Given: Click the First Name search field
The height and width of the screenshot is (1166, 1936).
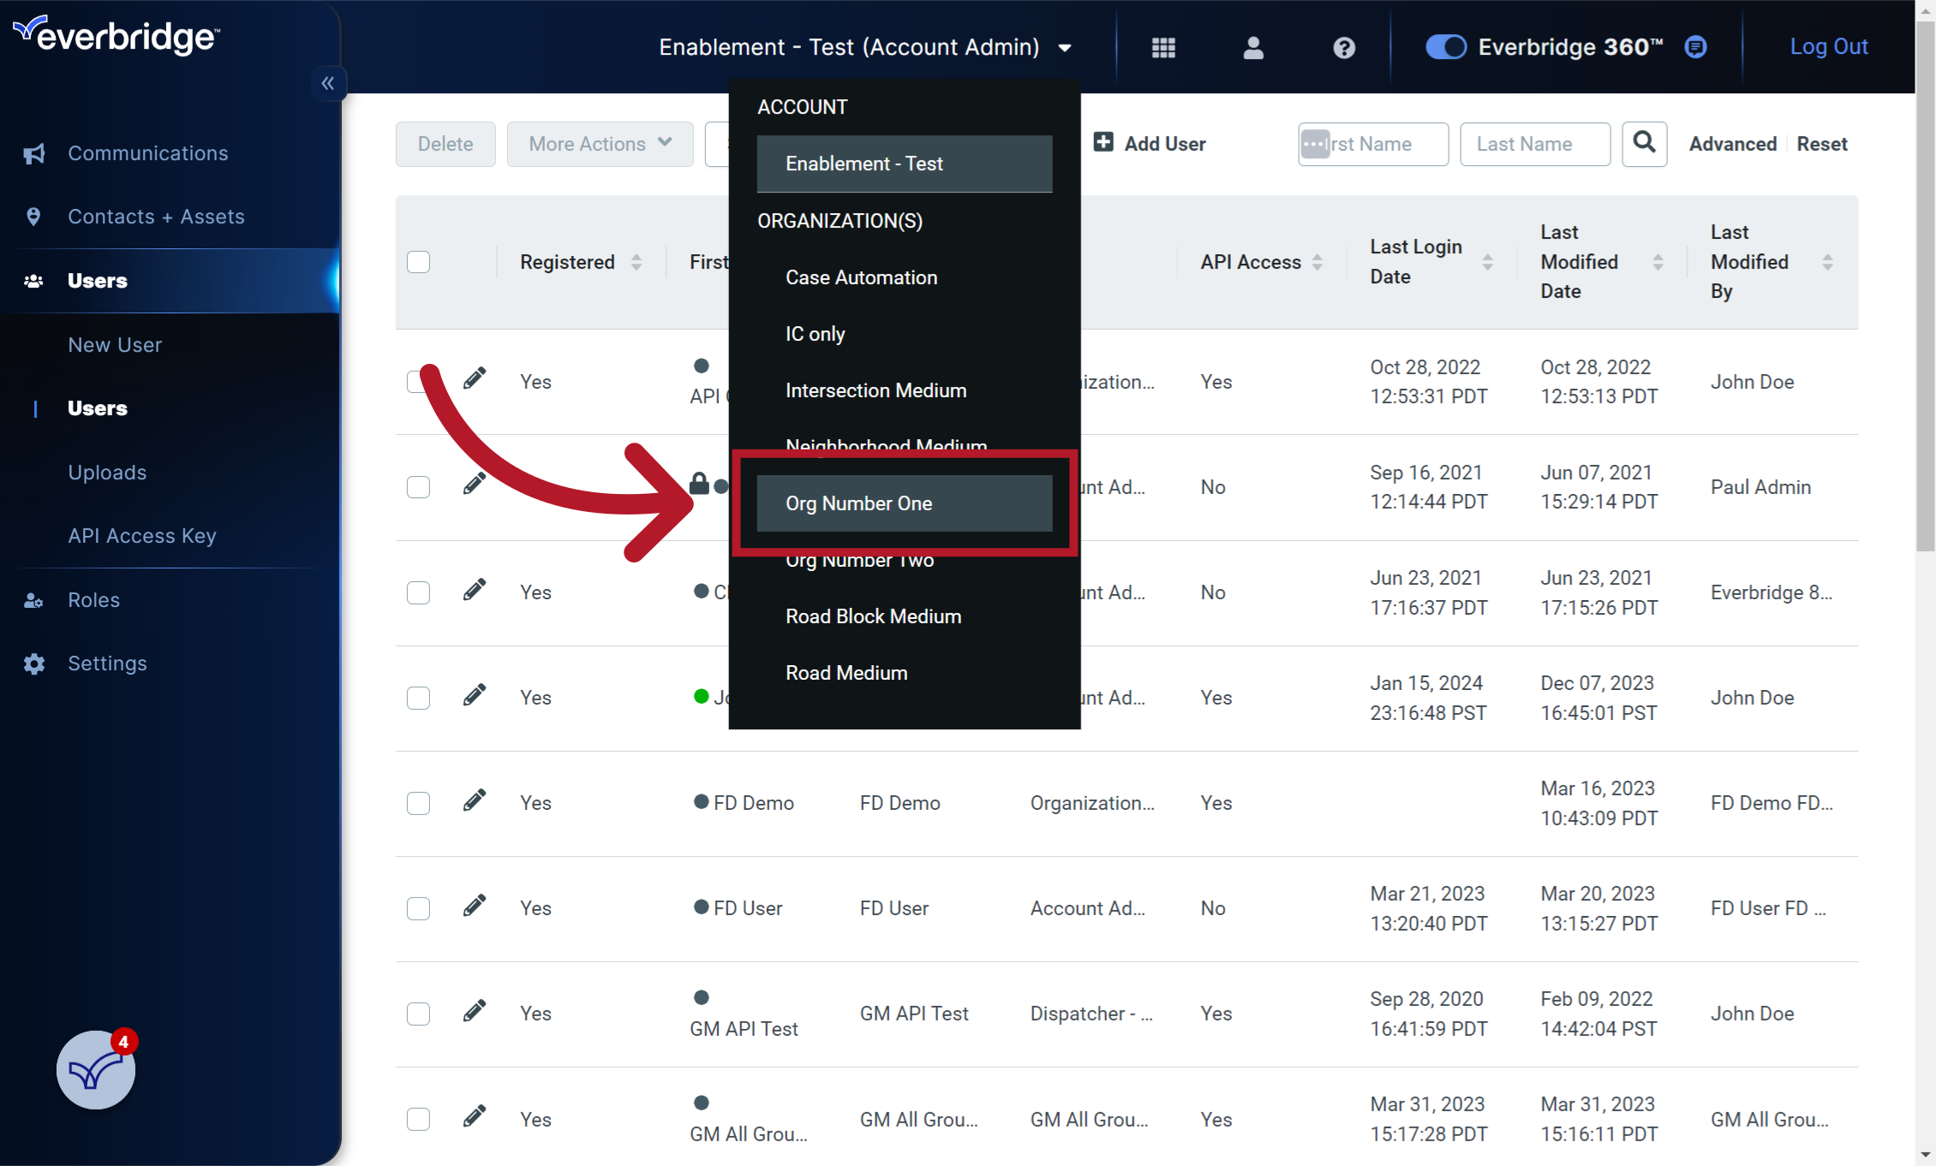Looking at the screenshot, I should 1373,144.
